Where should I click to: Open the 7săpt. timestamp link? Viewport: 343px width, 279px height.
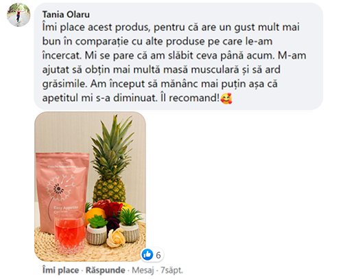(x=171, y=270)
